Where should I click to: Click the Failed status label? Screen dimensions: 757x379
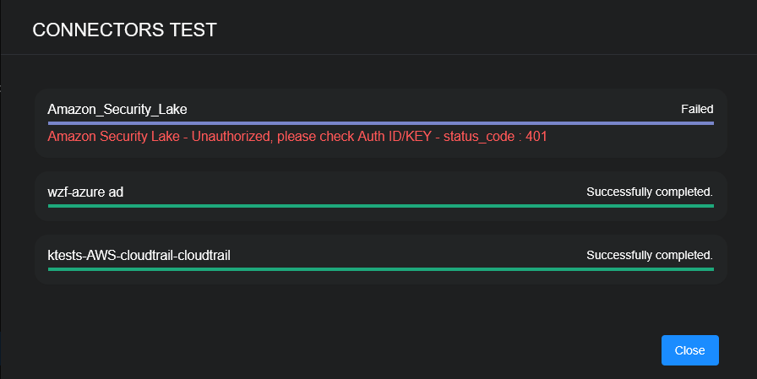coord(697,109)
